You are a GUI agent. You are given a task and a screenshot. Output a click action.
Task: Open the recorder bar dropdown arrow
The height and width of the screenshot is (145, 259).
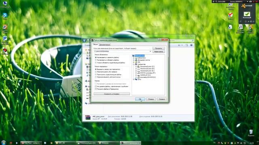click(x=247, y=2)
